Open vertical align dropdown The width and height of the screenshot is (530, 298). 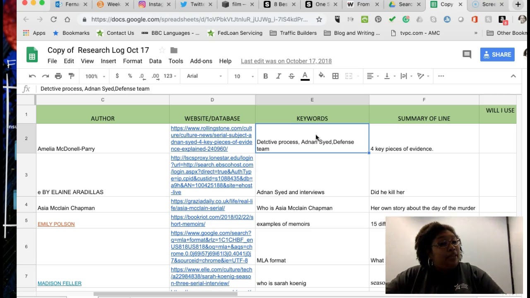tap(390, 76)
